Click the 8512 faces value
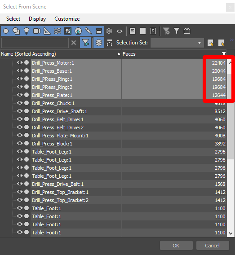This screenshot has height=255, width=235. (x=220, y=111)
